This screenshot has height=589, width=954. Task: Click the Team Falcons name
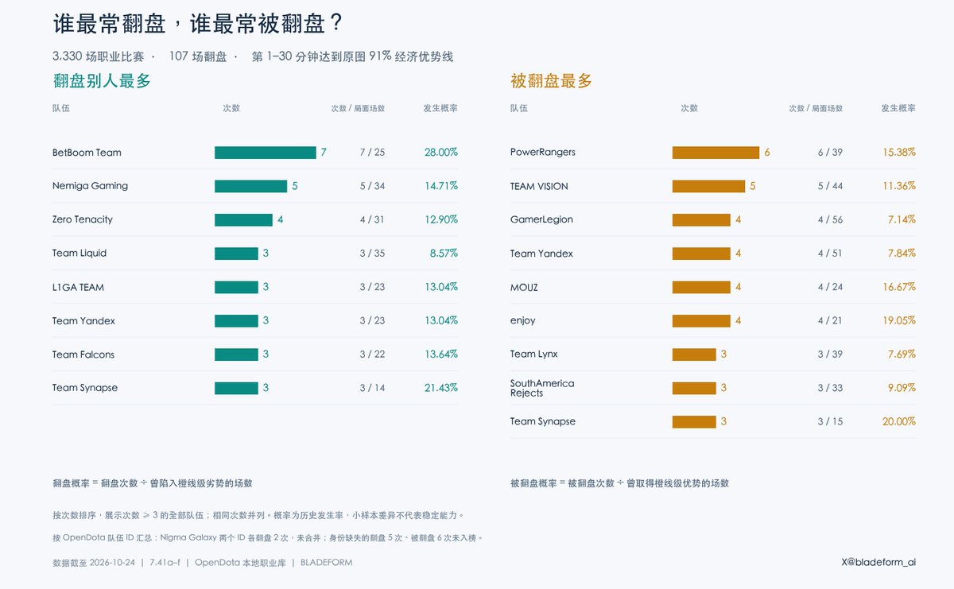coord(83,355)
